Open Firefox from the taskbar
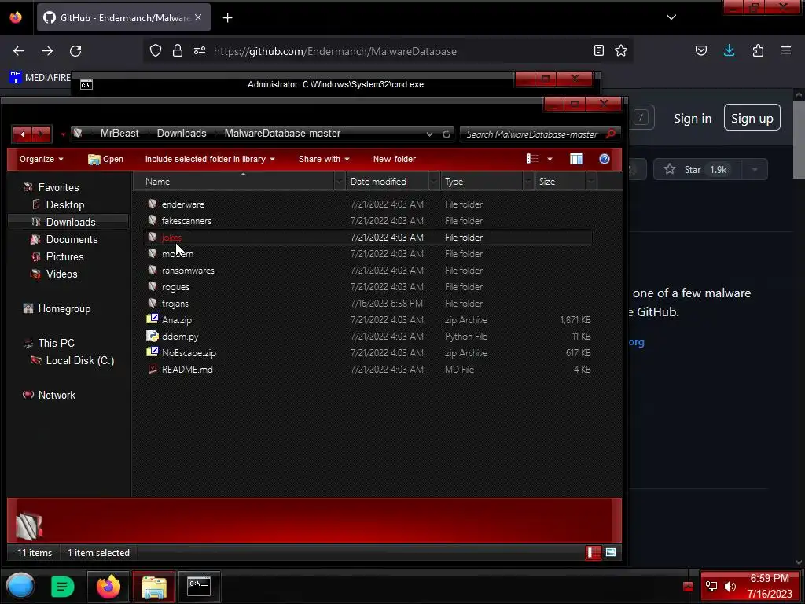The height and width of the screenshot is (604, 805). [x=108, y=586]
